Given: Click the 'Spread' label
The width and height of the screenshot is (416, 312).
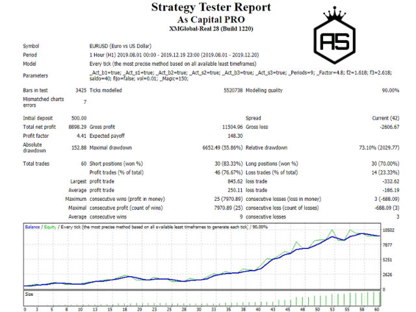Looking at the screenshot, I should pos(253,118).
